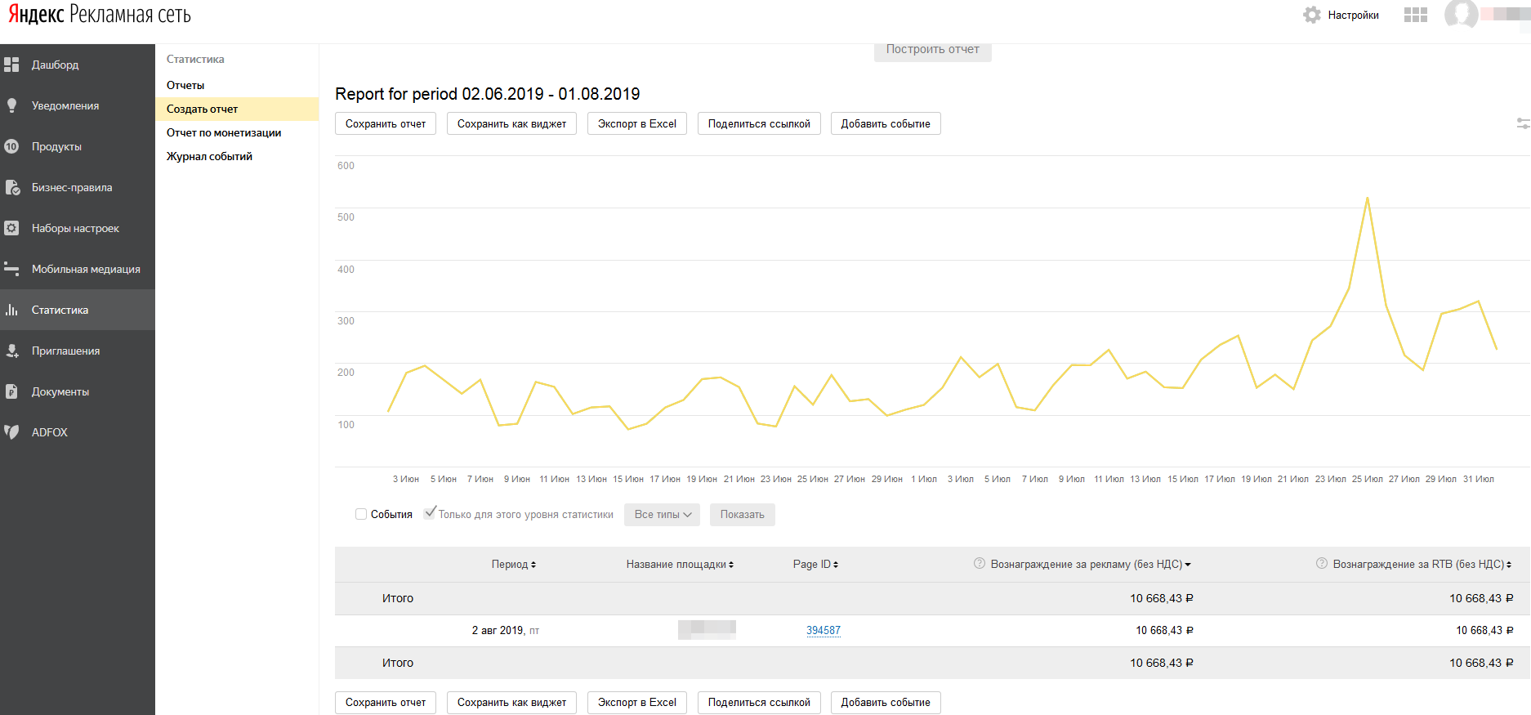This screenshot has width=1531, height=715.
Task: Sort table by Период column
Action: click(x=513, y=565)
